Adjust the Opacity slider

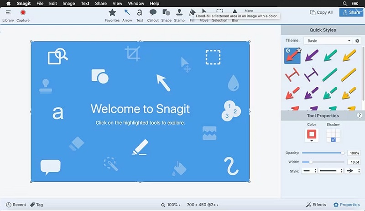point(323,153)
